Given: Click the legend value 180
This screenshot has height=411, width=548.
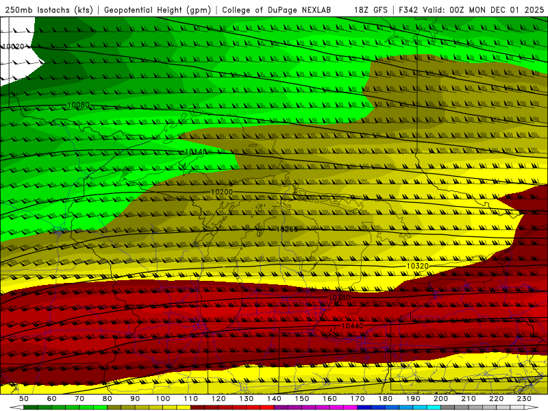Looking at the screenshot, I should (385, 399).
